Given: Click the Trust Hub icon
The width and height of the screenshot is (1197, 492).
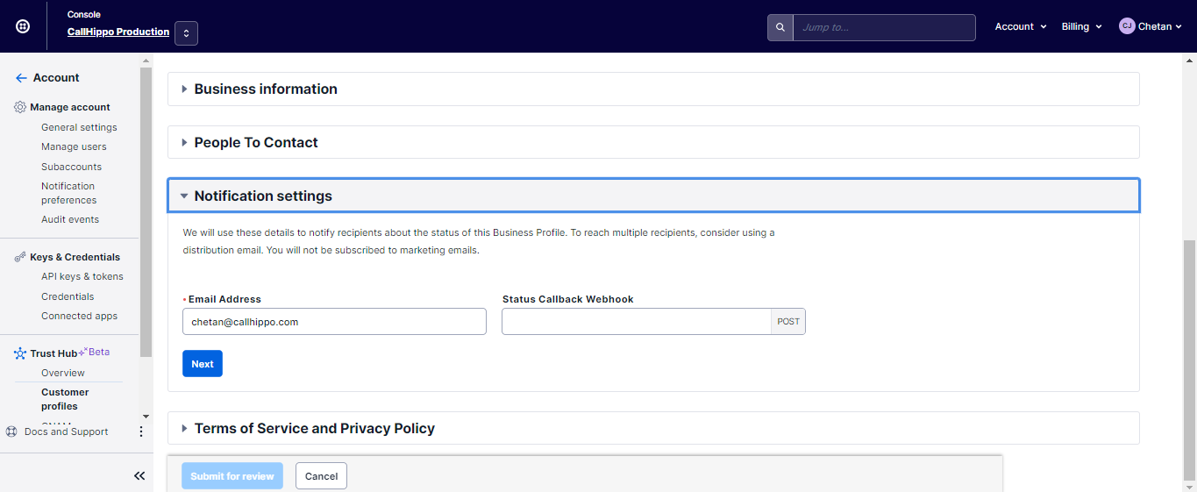Looking at the screenshot, I should [x=20, y=353].
